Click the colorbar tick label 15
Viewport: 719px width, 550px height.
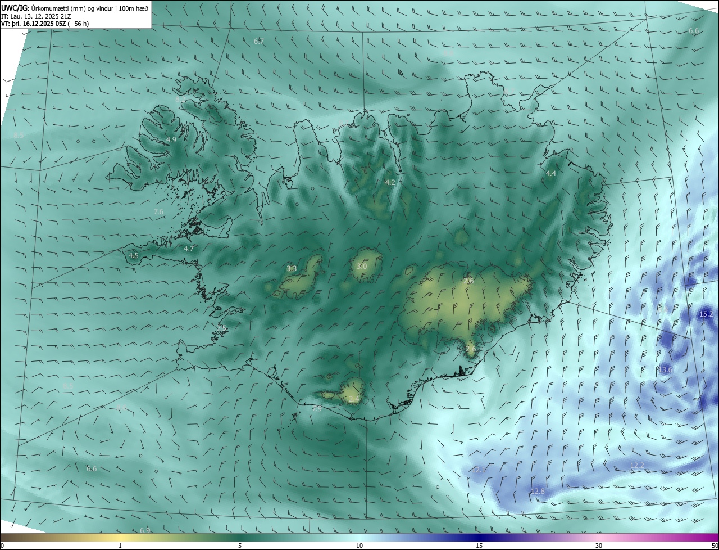[479, 546]
